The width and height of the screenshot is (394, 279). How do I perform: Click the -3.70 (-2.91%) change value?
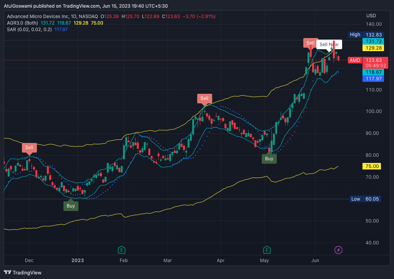(199, 17)
